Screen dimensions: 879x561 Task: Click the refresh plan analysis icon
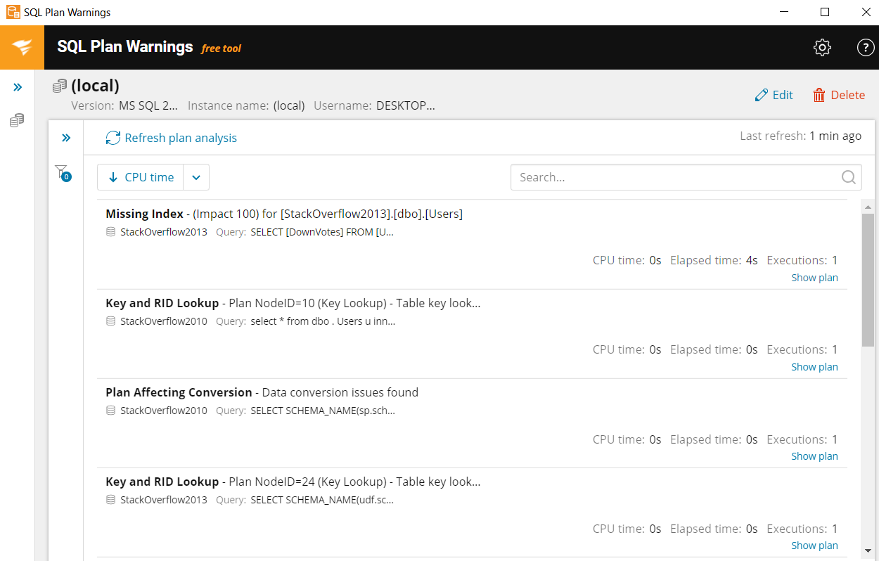click(x=113, y=138)
